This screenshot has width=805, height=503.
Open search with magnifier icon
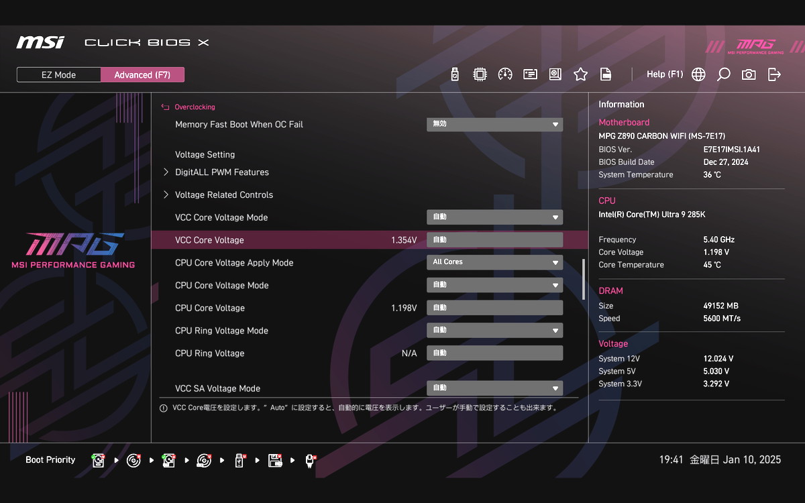tap(723, 74)
